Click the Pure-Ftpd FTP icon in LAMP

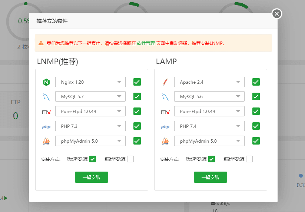tap(165, 112)
